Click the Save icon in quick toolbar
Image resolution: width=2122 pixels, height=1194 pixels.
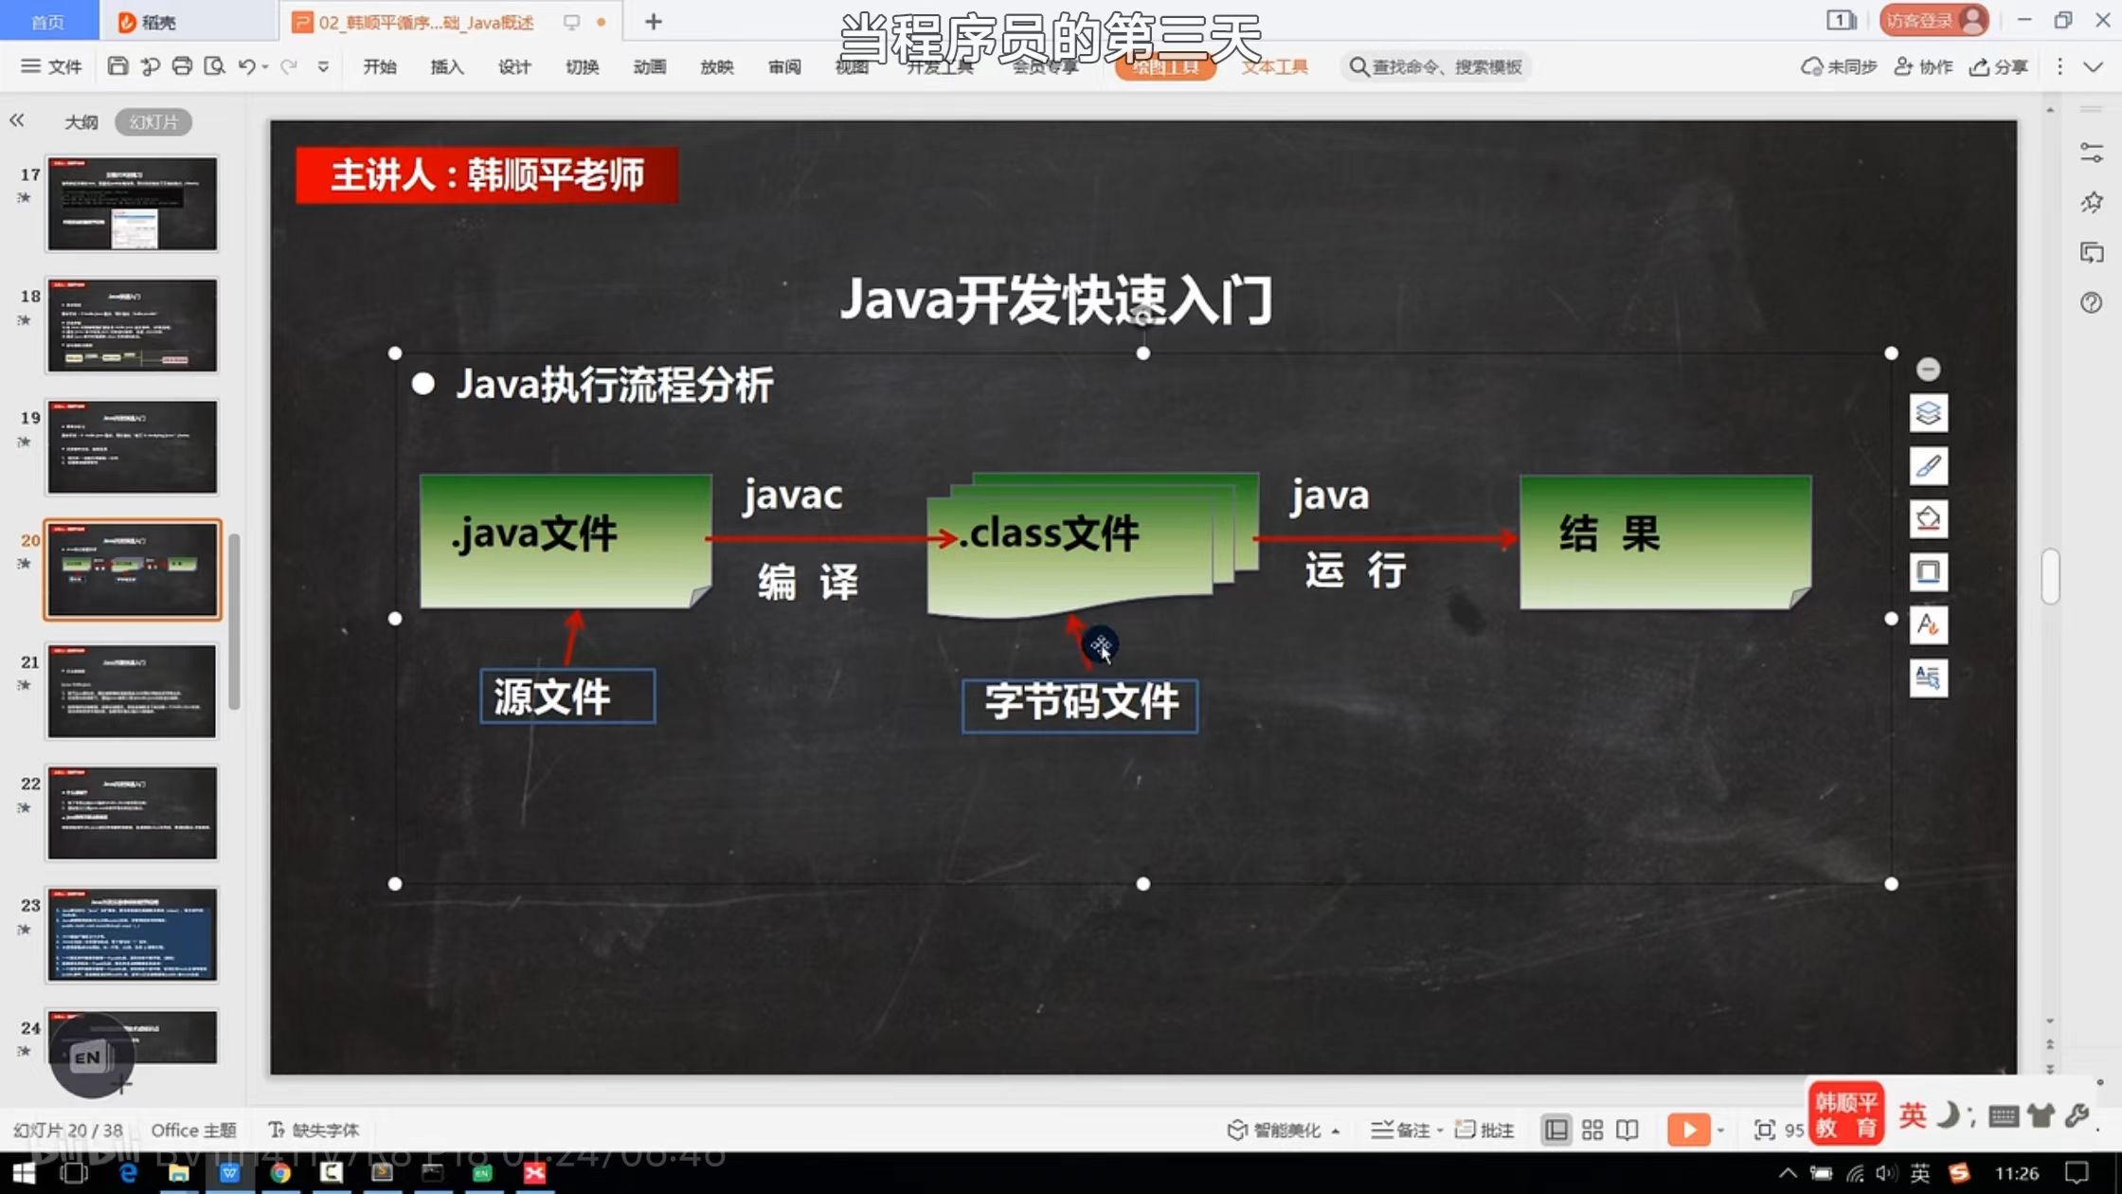[117, 66]
